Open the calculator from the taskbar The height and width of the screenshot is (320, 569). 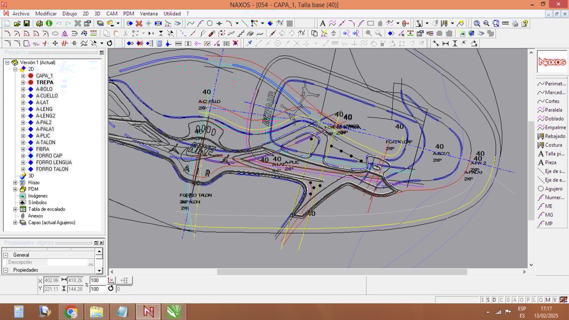coord(19,312)
